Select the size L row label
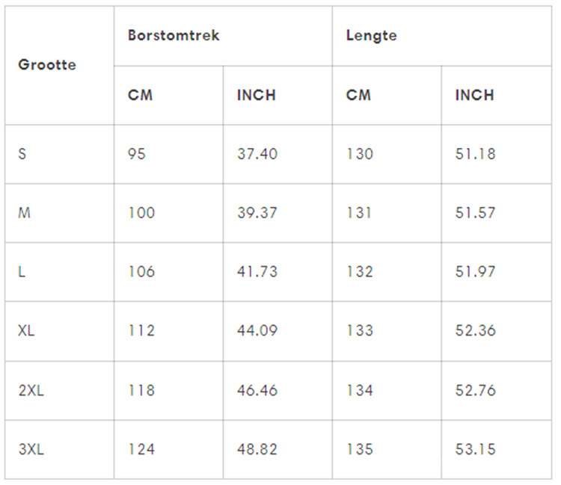 [22, 272]
